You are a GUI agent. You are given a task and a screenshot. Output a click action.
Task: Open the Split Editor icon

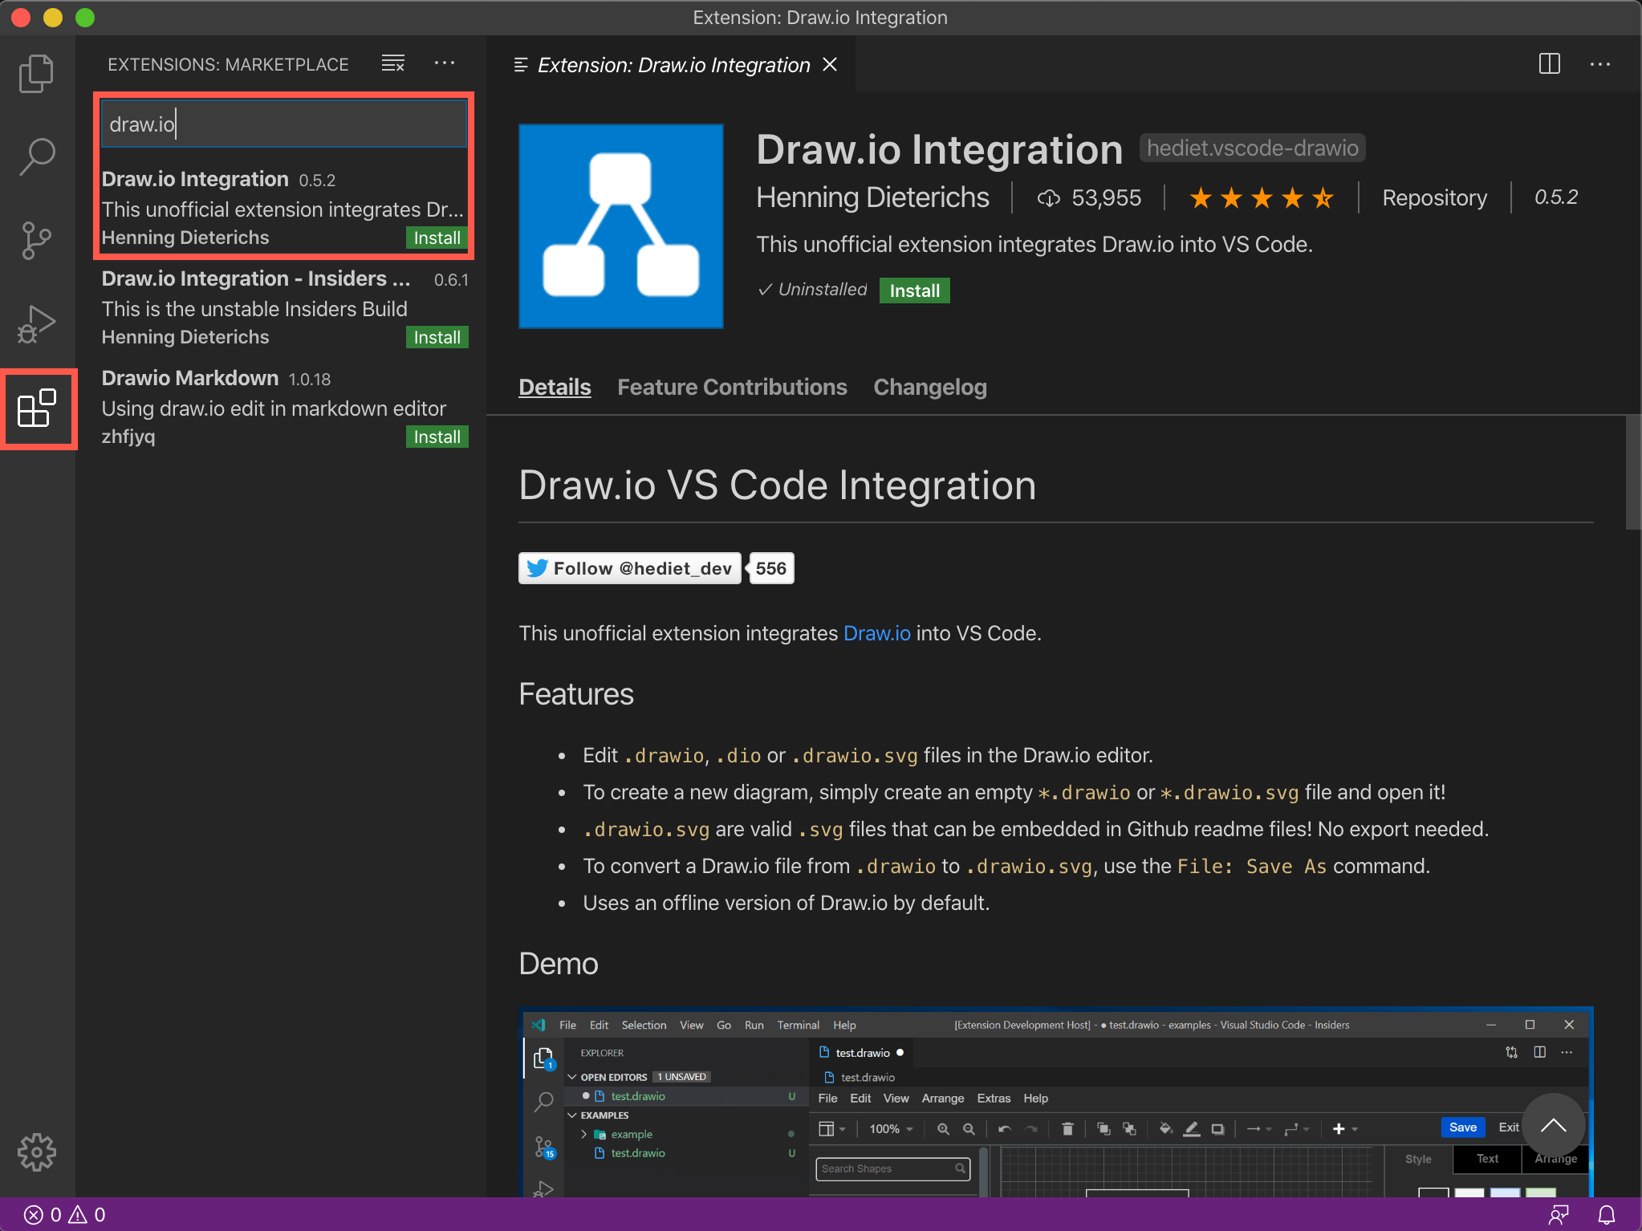[1549, 64]
